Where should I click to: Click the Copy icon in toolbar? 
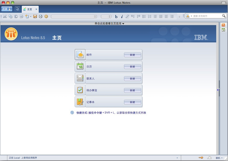pyautogui.click(x=11, y=16)
